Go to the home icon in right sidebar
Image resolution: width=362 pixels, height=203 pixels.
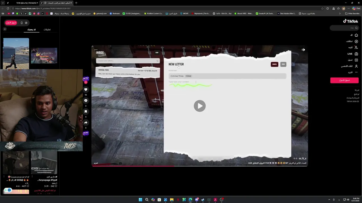pos(356,35)
